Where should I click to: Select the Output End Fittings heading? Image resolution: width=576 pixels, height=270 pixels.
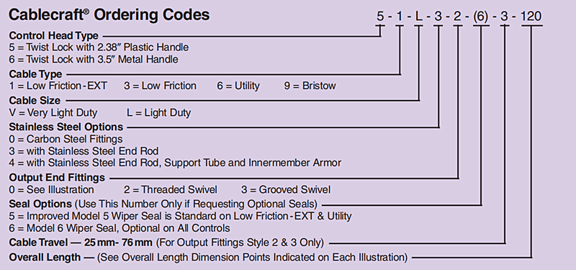[x=57, y=177]
